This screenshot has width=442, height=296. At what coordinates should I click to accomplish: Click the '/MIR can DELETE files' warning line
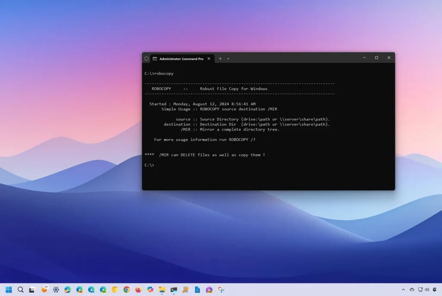[205, 155]
